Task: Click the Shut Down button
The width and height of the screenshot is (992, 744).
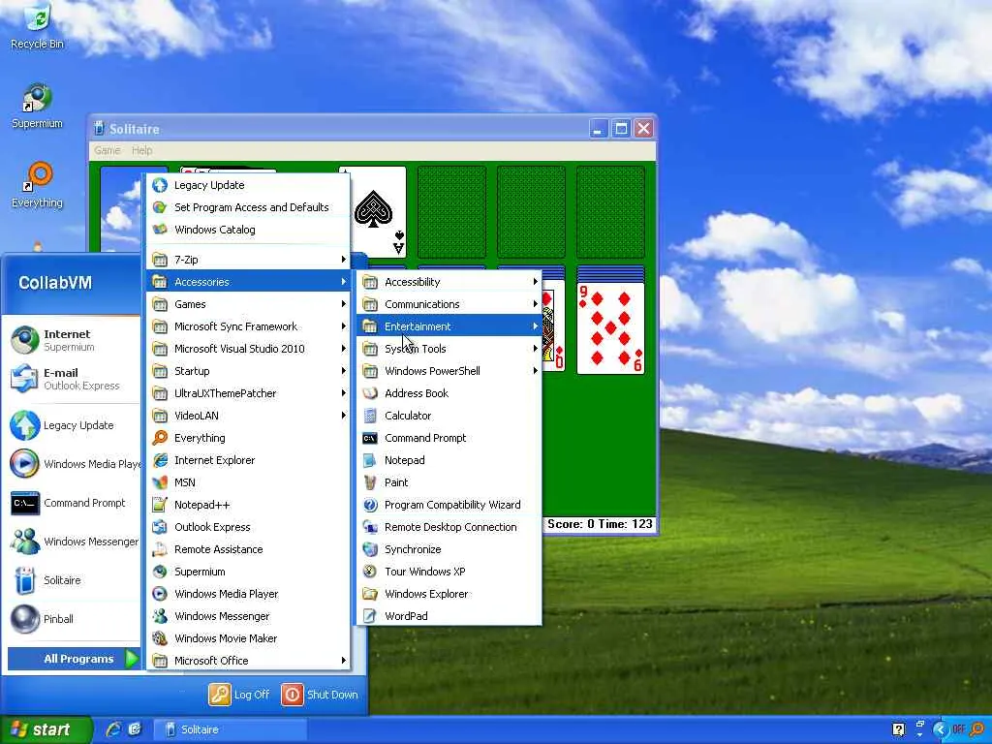Action: 320,694
